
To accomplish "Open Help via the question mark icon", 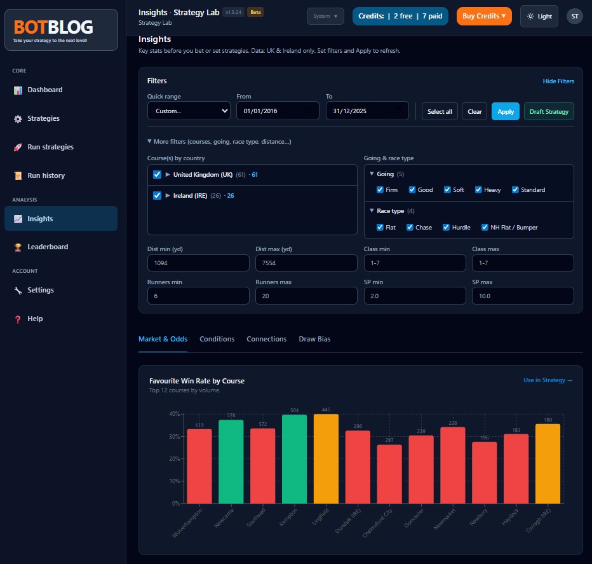I will (x=18, y=319).
